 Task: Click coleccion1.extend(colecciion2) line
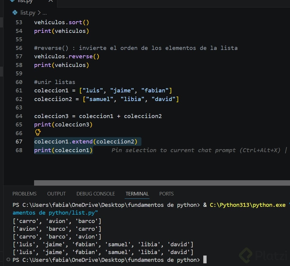[x=86, y=142]
